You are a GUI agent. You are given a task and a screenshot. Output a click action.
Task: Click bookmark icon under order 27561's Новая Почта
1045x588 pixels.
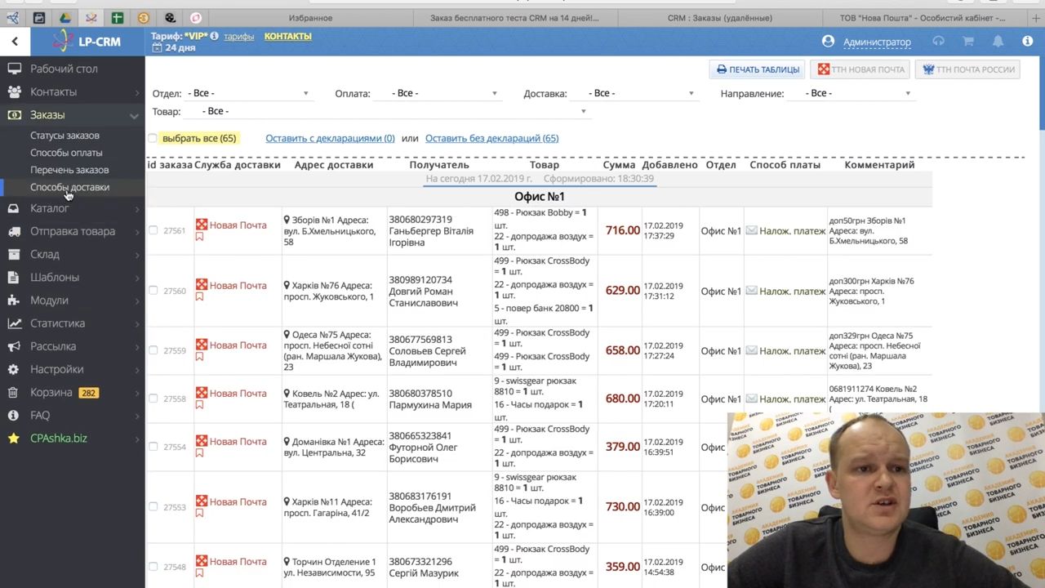(199, 237)
